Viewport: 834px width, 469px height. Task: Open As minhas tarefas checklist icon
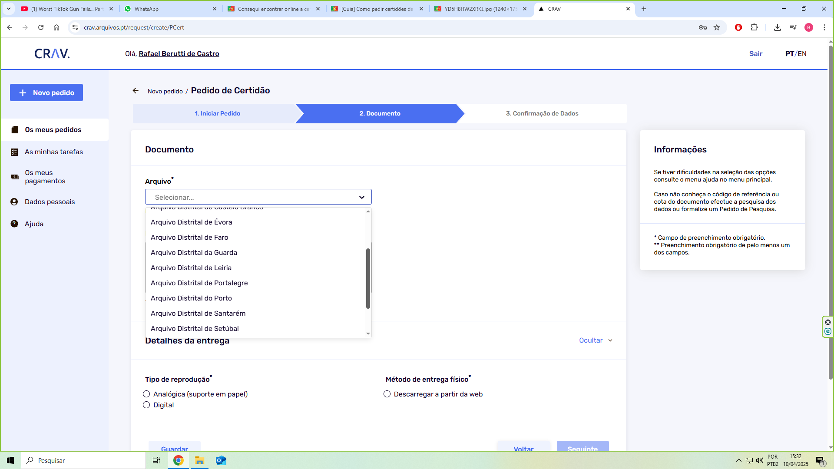click(x=14, y=152)
